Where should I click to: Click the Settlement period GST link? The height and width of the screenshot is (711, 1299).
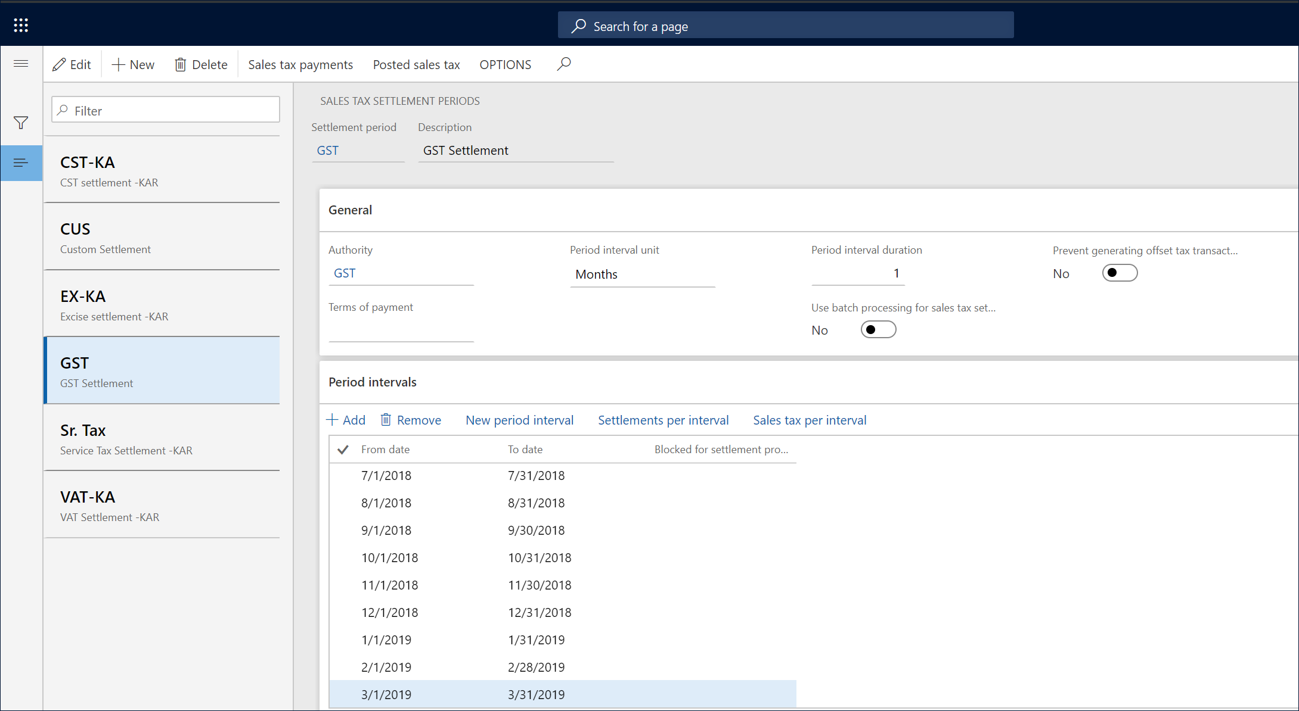click(328, 150)
